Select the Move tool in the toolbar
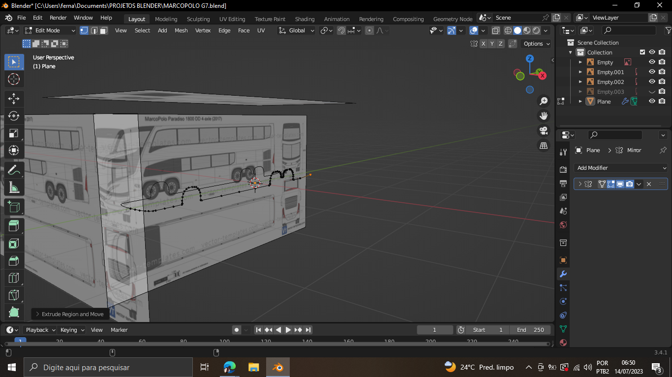 14,99
